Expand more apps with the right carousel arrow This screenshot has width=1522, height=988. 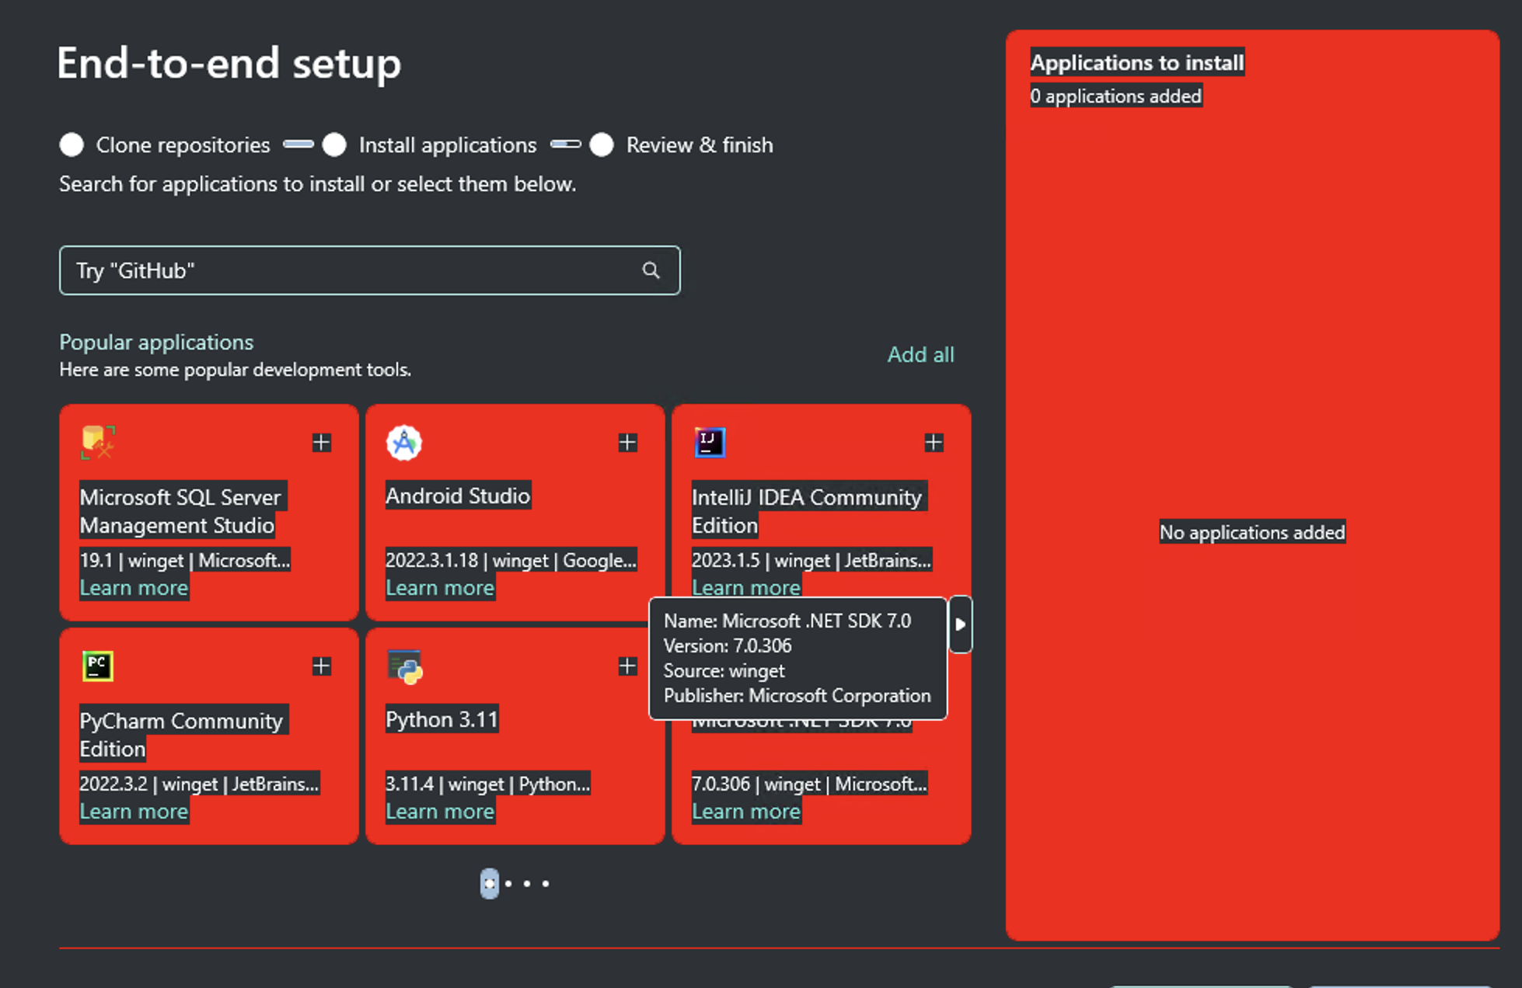[x=961, y=624]
